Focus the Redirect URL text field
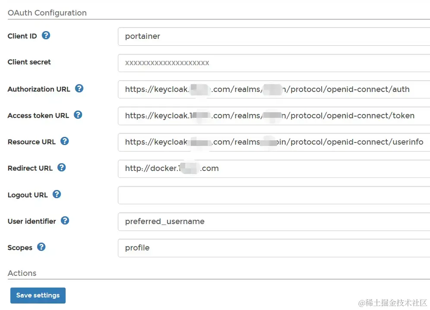This screenshot has height=310, width=430. click(x=259, y=168)
